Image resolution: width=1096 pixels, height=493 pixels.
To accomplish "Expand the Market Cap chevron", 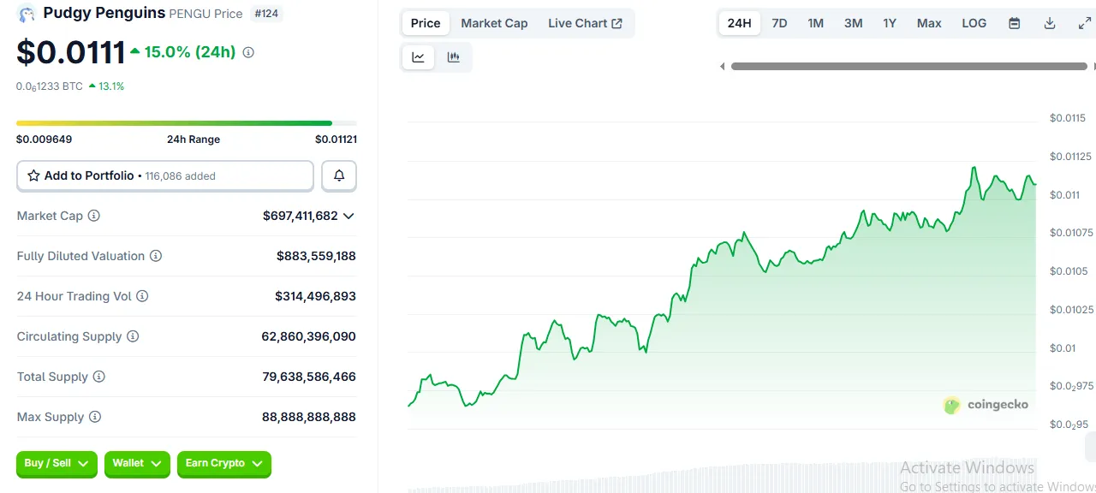I will click(348, 216).
